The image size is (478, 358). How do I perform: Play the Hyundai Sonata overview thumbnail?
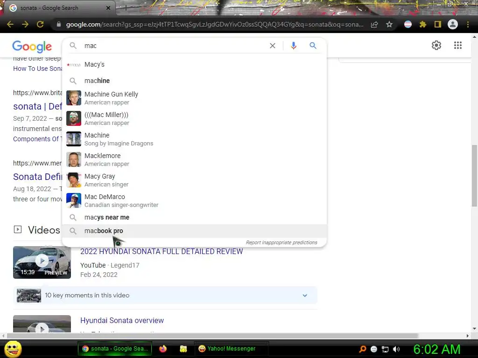click(x=42, y=324)
